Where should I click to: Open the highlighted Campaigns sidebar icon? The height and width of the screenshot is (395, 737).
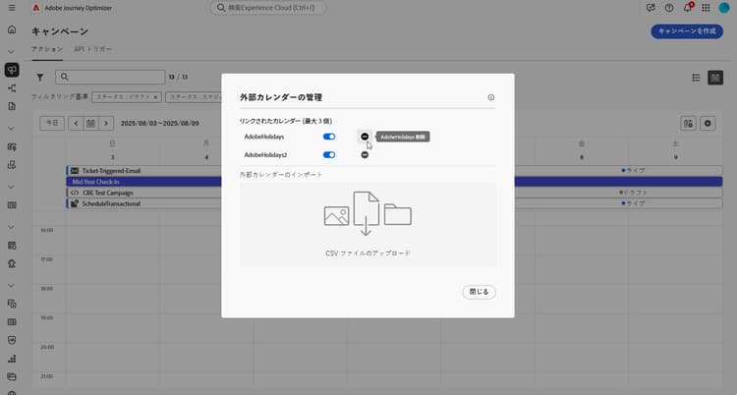tap(12, 70)
